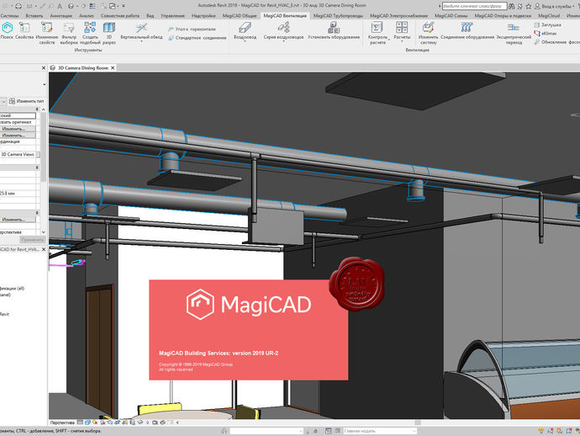Activate Соединение оборудования tool

coord(467,31)
